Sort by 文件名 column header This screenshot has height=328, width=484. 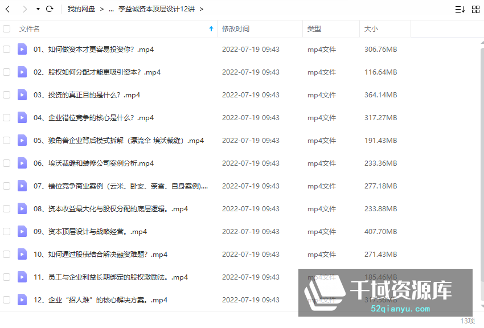pyautogui.click(x=29, y=29)
